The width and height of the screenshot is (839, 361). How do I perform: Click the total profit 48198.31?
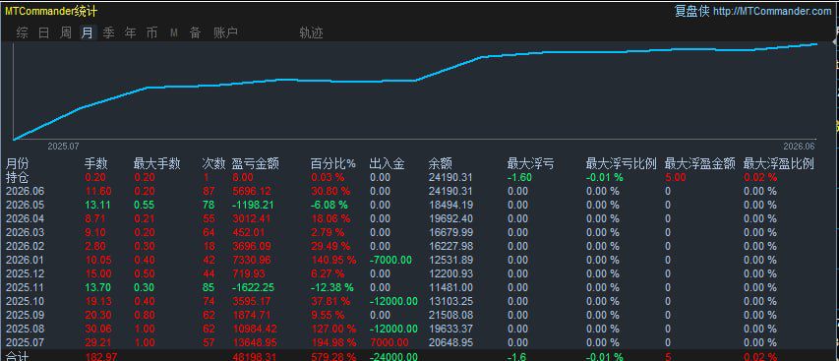tap(254, 357)
